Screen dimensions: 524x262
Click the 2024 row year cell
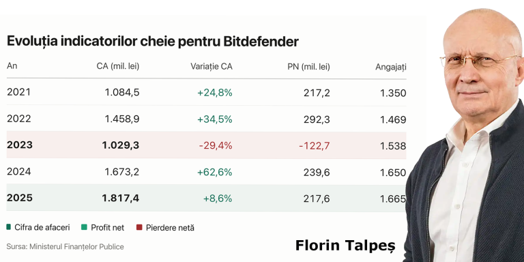pyautogui.click(x=18, y=172)
